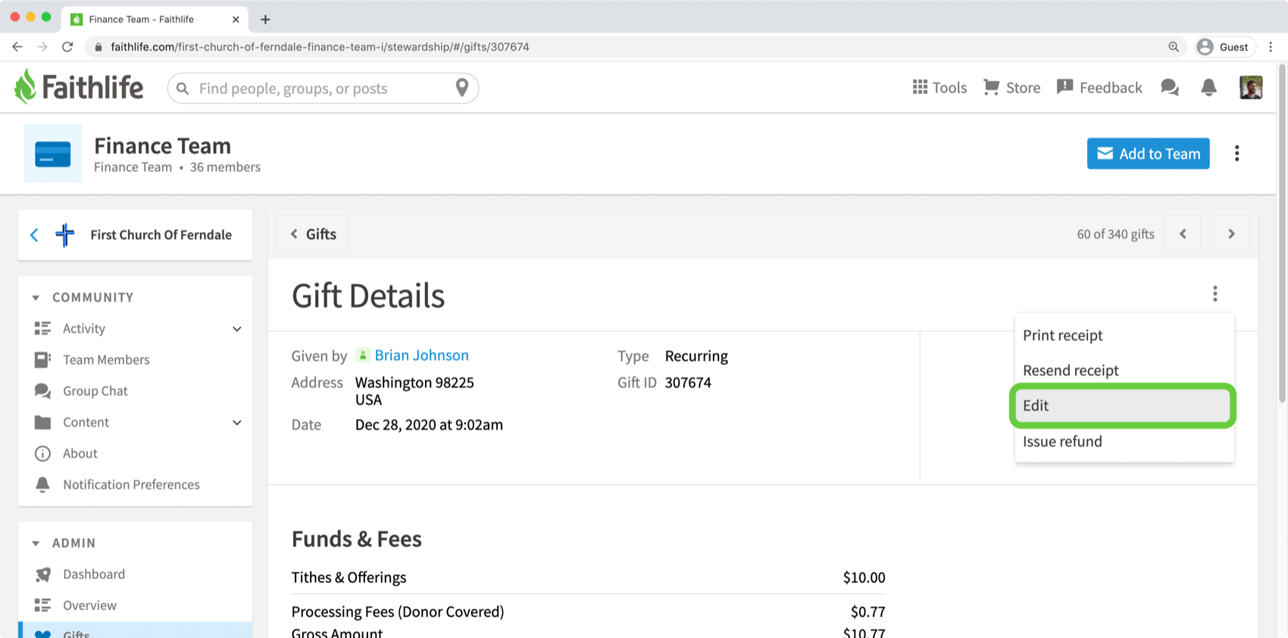Go to previous gift with left arrow
The image size is (1288, 638).
pyautogui.click(x=1183, y=234)
